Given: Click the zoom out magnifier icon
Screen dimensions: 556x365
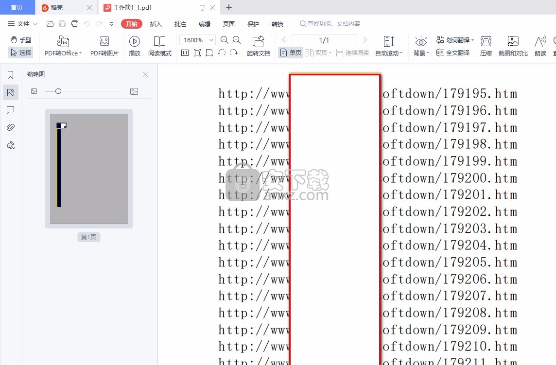Looking at the screenshot, I should click(x=225, y=40).
